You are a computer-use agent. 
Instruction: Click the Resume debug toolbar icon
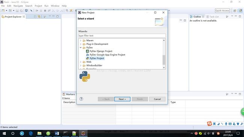[37, 11]
